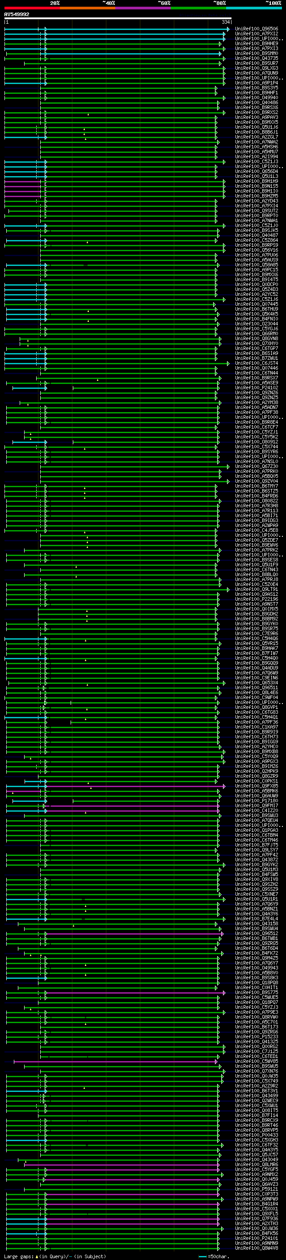Viewport: 286px width, 1260px height.
Task: Choose the hit UniRef100_A9NST7
Action: click(257, 604)
